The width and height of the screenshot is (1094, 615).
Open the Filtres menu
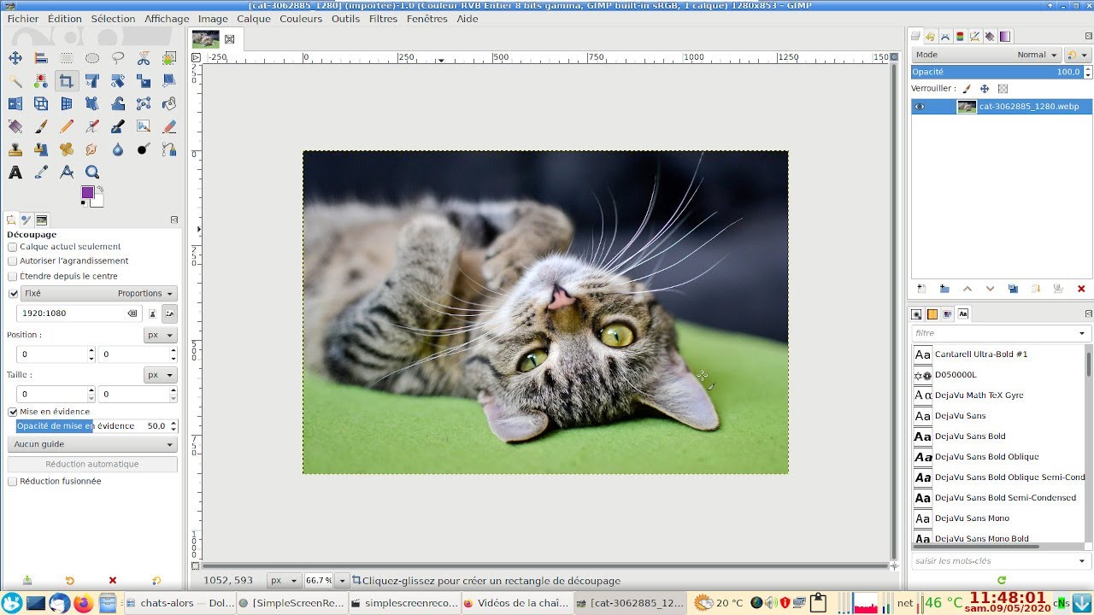[383, 19]
